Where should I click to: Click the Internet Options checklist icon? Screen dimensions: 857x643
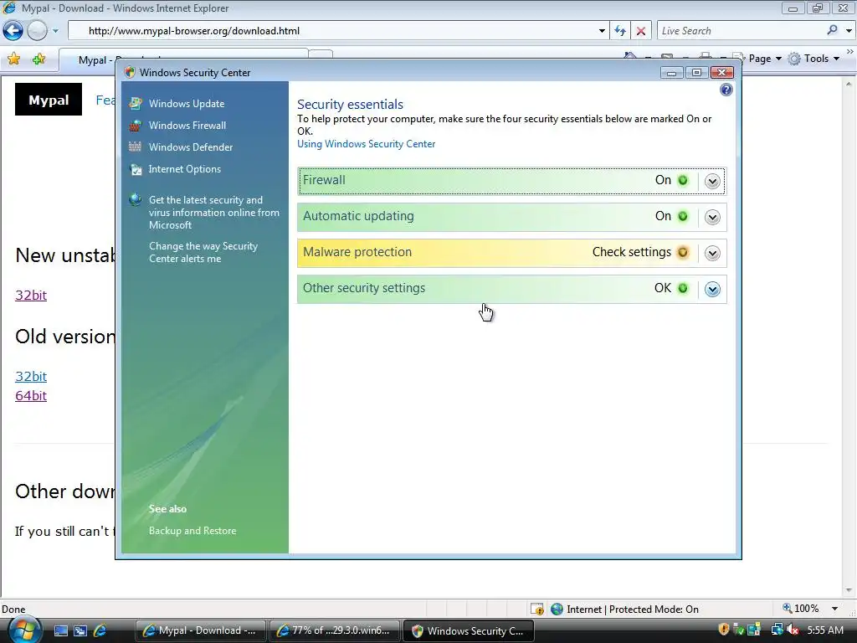[x=135, y=169]
